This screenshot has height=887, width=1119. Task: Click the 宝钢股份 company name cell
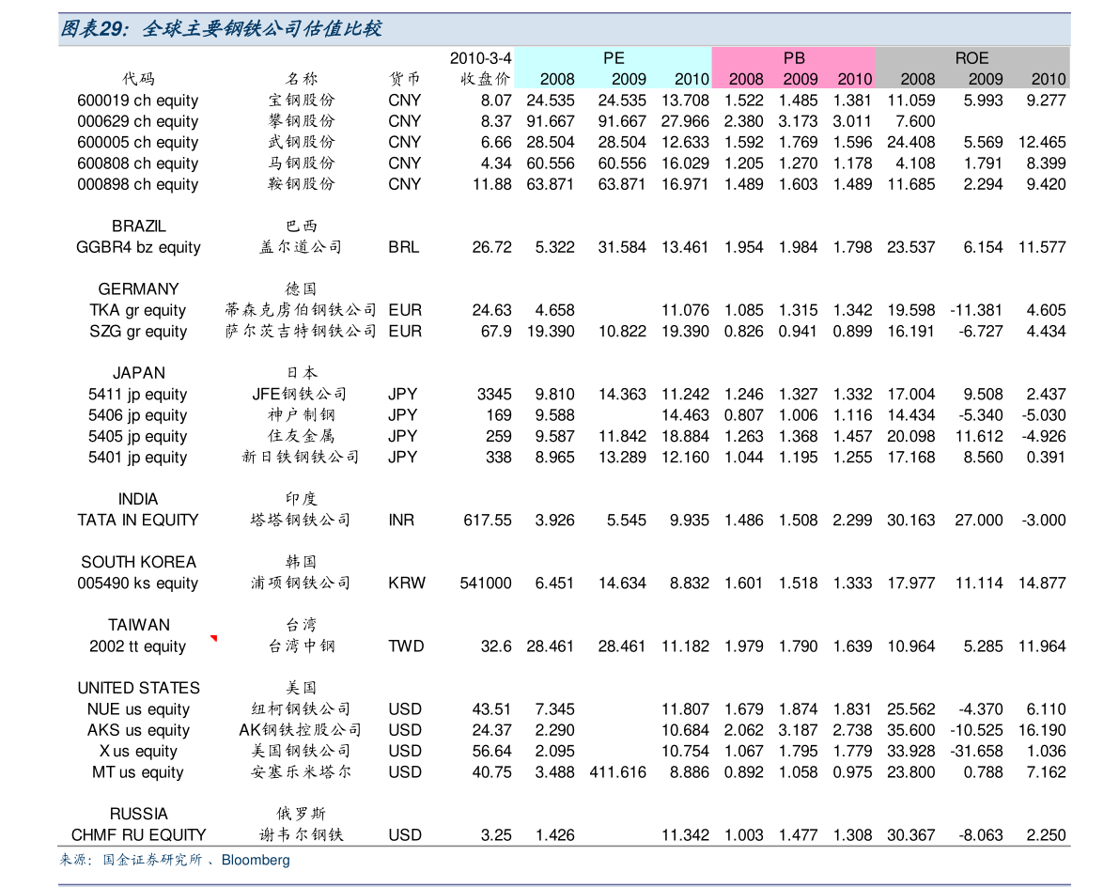coord(301,101)
